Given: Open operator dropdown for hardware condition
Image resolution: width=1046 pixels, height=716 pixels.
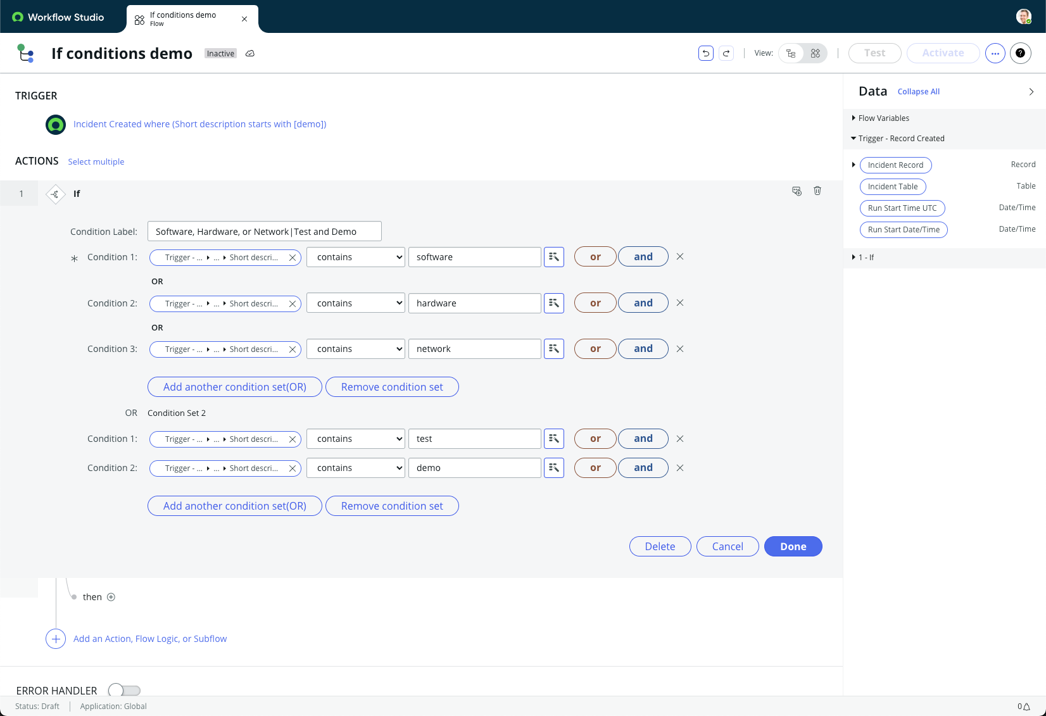Looking at the screenshot, I should click(356, 303).
